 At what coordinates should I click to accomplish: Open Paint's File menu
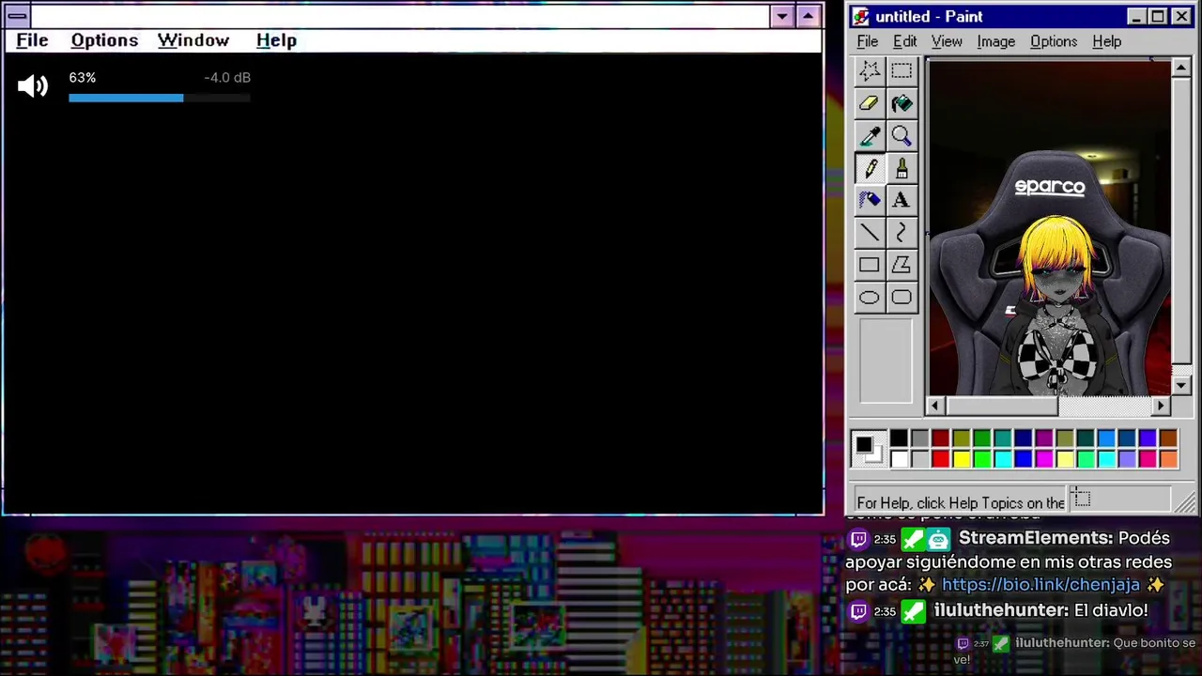coord(868,41)
